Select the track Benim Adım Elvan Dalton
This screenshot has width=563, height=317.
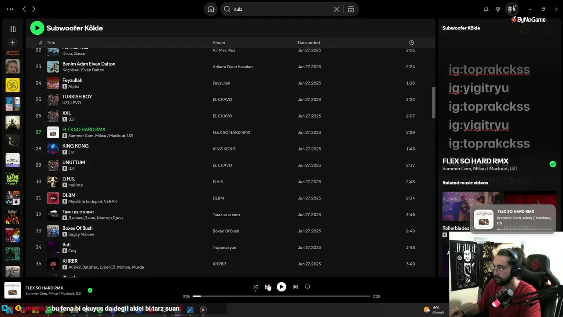(89, 64)
